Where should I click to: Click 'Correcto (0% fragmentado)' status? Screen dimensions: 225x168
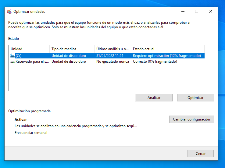click(x=155, y=61)
